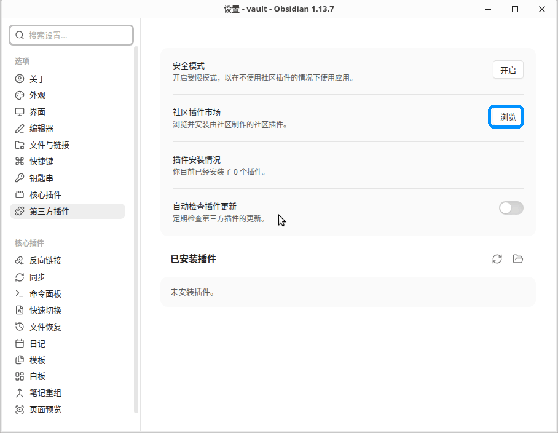The image size is (558, 433).
Task: Switch to the 核心插件 settings tab
Action: [68, 195]
